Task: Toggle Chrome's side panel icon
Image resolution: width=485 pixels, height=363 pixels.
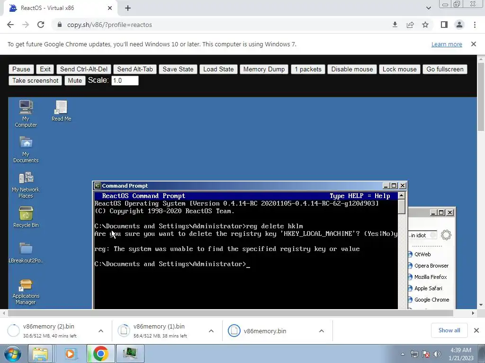Action: coord(444,25)
